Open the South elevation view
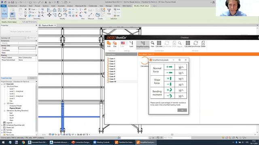The image size is (259, 145). 12,118
